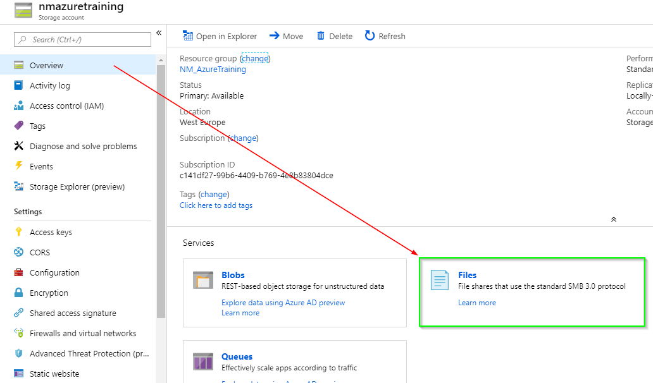The width and height of the screenshot is (653, 383).
Task: Click the sidebar vertical scrollbar
Action: [x=161, y=190]
